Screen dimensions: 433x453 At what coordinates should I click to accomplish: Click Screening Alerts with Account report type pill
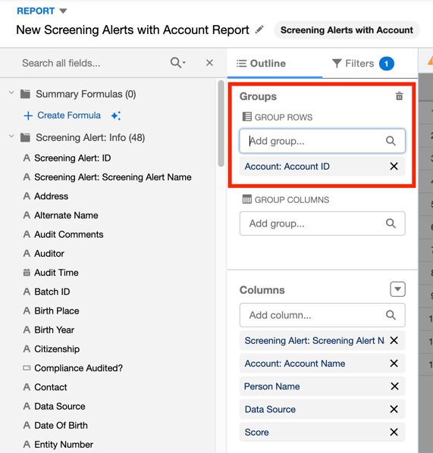(x=347, y=30)
